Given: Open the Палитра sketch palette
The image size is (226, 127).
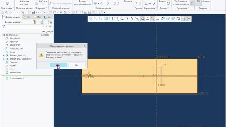Looking at the screenshot, I should tap(128, 1).
